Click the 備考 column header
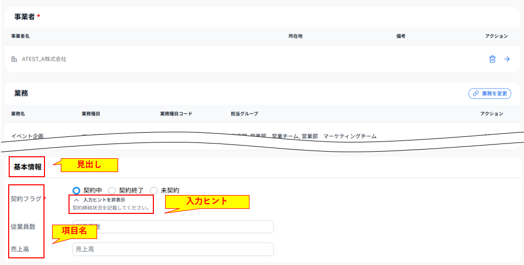The width and height of the screenshot is (524, 265). 401,36
